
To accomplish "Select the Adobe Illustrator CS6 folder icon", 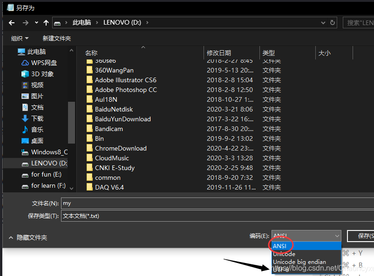I will pyautogui.click(x=89, y=80).
